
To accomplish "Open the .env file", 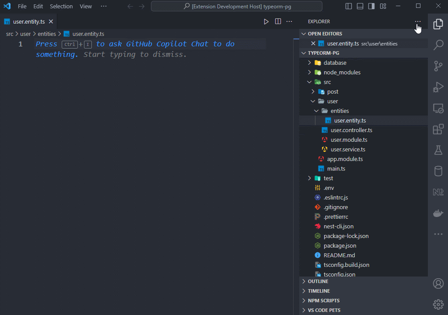I will [x=364, y=188].
